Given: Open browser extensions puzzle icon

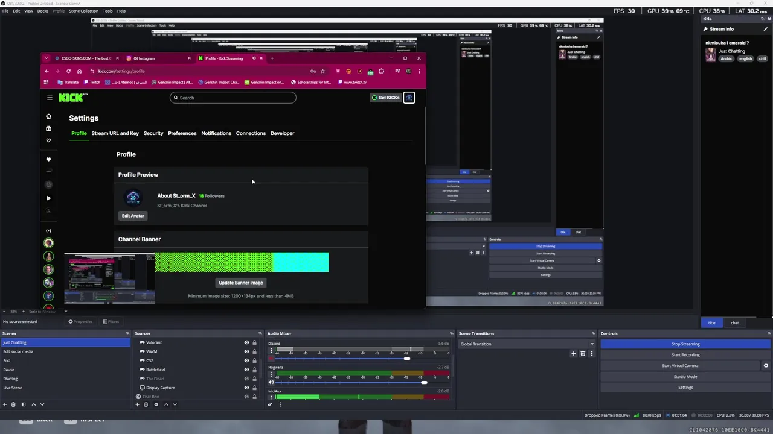Looking at the screenshot, I should (381, 71).
